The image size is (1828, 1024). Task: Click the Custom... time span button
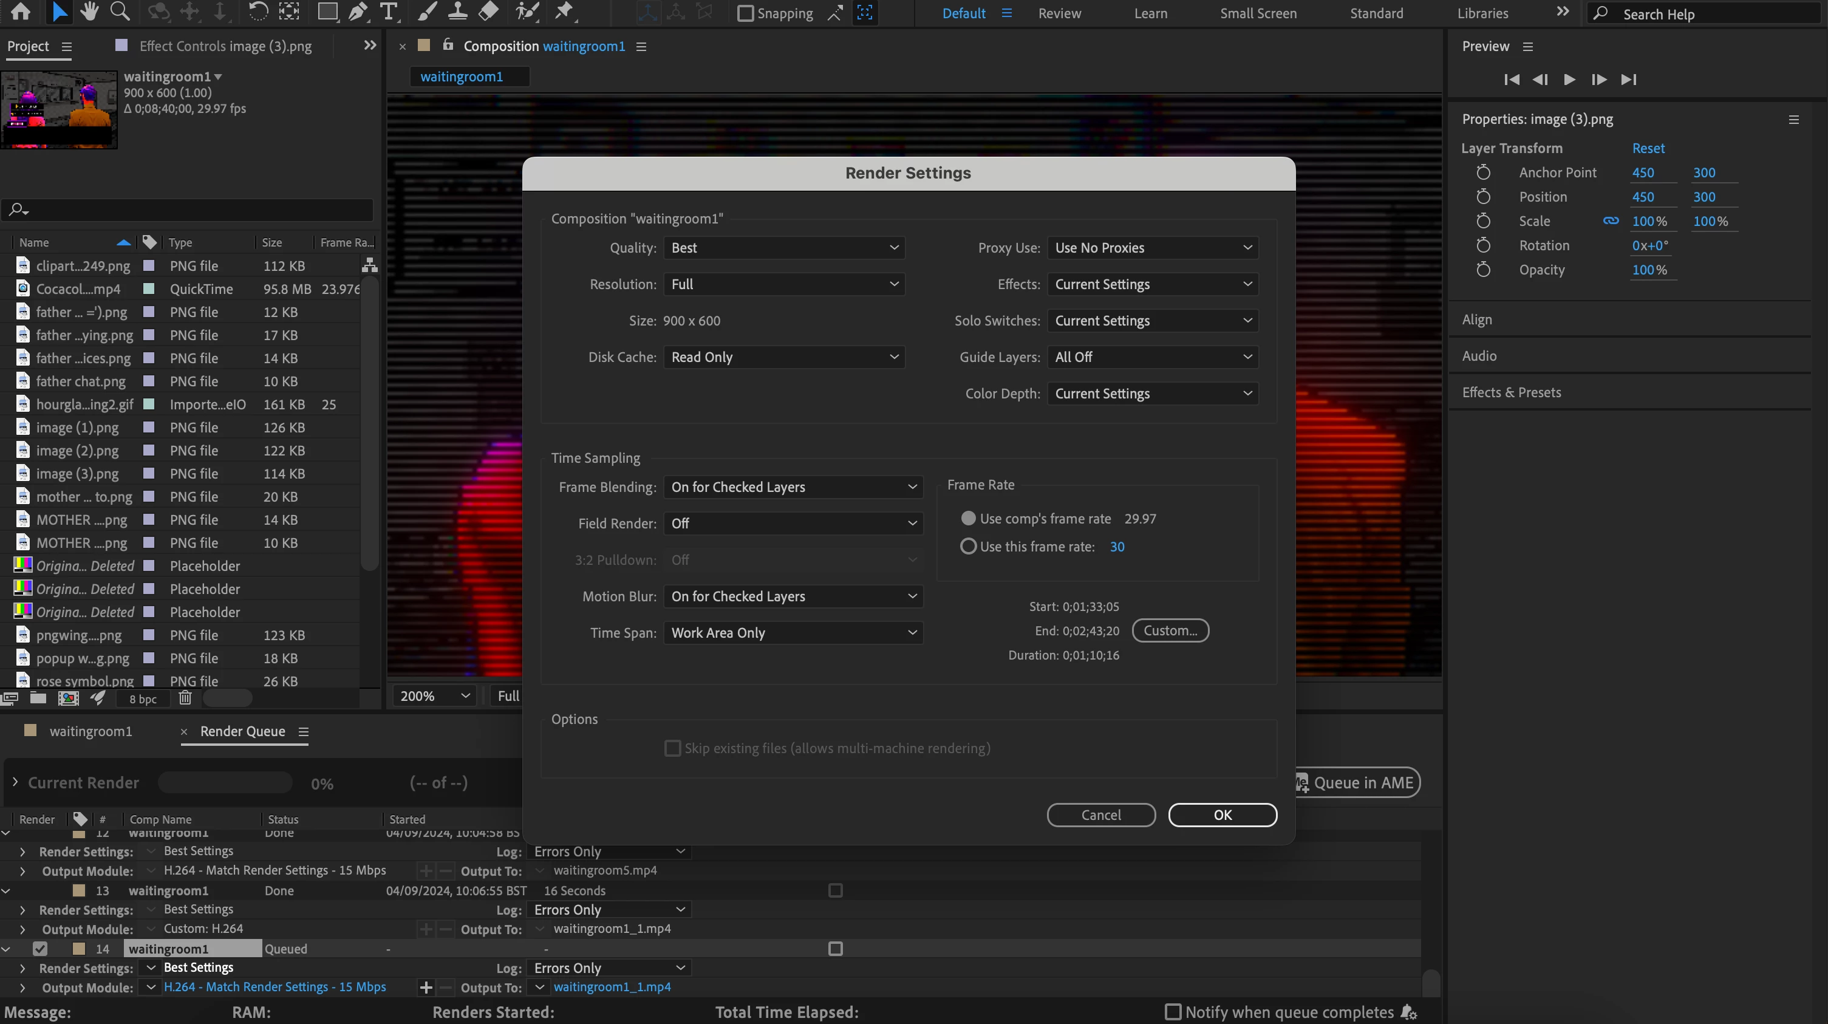pos(1170,631)
